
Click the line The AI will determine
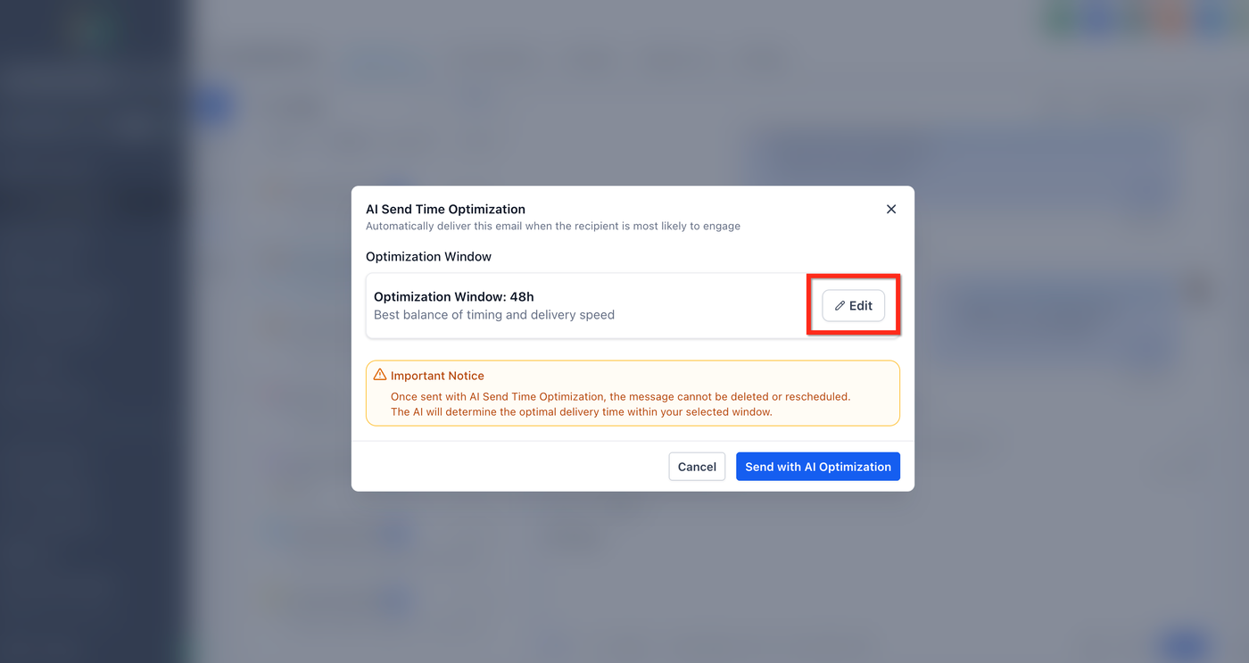coord(581,412)
